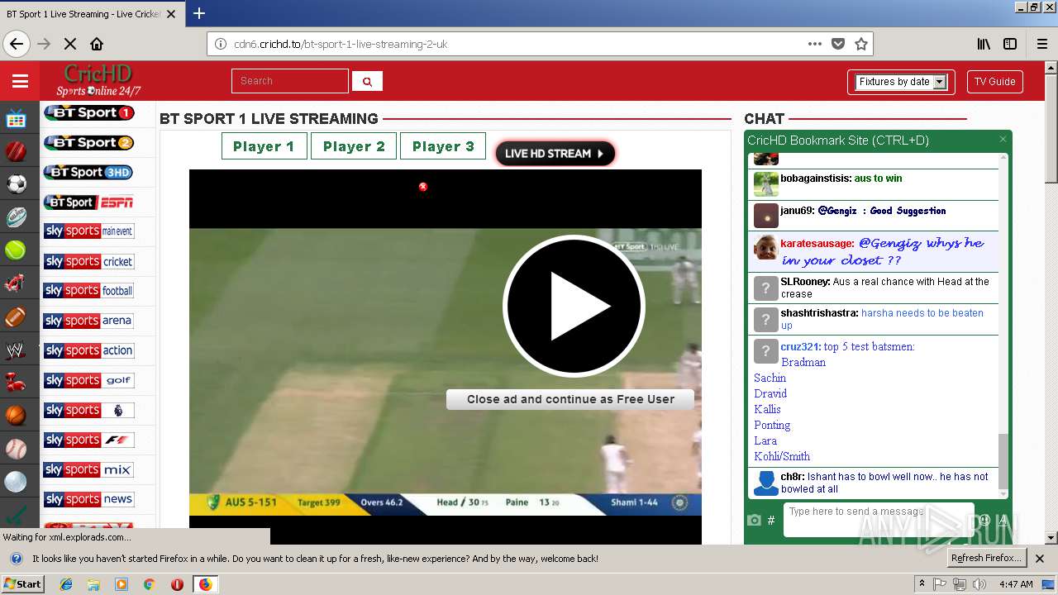1058x595 pixels.
Task: Attach image with chat camera icon
Action: pos(754,520)
